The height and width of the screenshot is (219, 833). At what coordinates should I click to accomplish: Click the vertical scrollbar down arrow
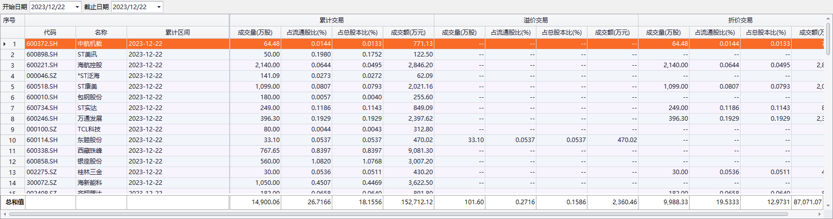click(x=828, y=206)
